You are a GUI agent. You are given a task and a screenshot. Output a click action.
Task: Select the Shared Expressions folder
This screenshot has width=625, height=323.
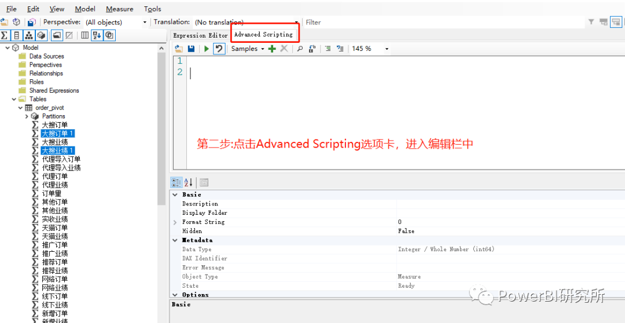pyautogui.click(x=54, y=90)
